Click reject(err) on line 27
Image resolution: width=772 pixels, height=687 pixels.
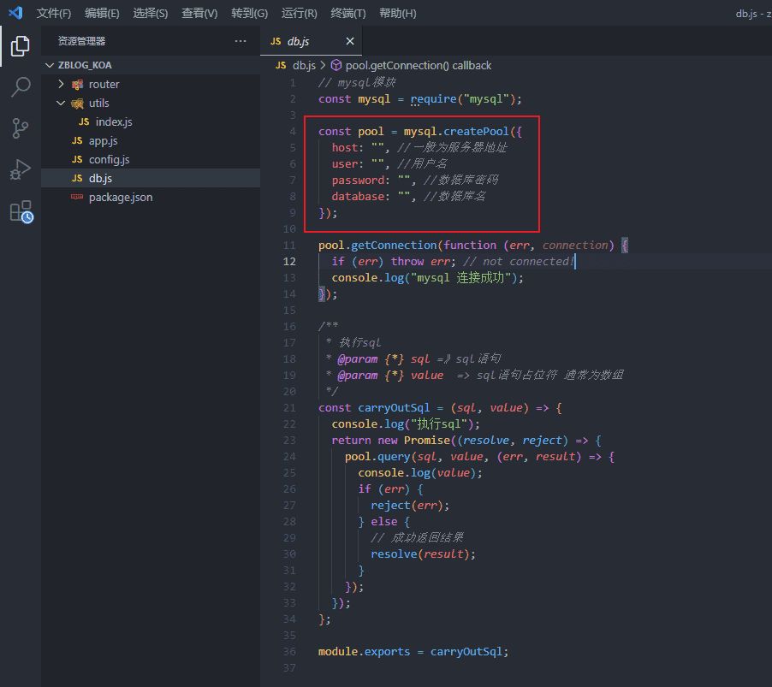click(x=407, y=505)
